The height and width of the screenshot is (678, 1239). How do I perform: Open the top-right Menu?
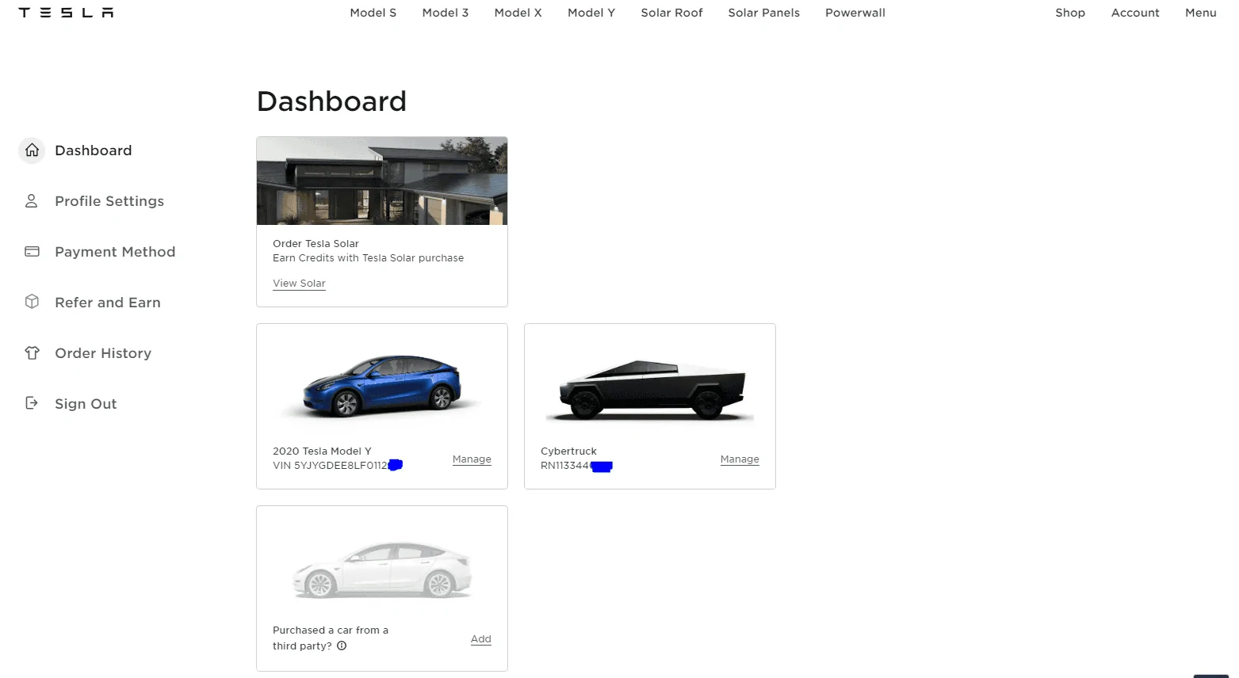(x=1201, y=13)
